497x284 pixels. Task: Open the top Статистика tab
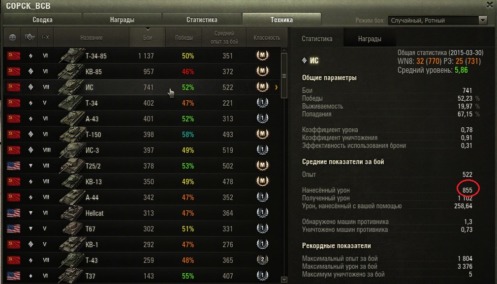[202, 20]
